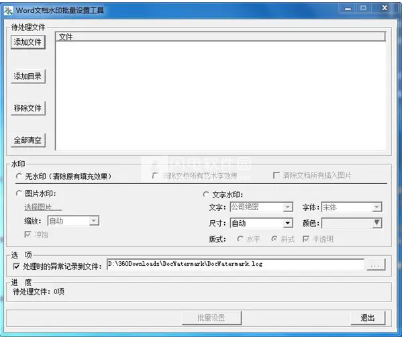The image size is (402, 337).
Task: Select the 图片水印 radio option
Action: point(19,193)
